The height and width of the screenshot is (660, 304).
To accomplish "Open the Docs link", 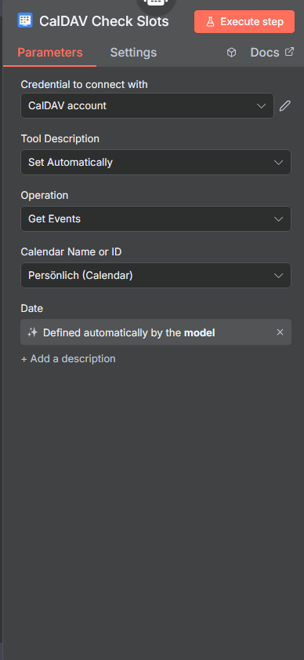I will click(272, 53).
